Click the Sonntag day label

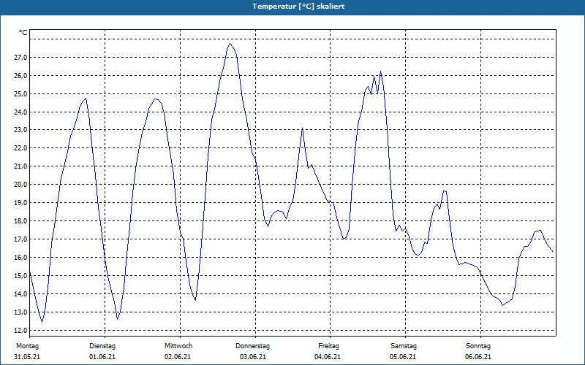pos(478,346)
